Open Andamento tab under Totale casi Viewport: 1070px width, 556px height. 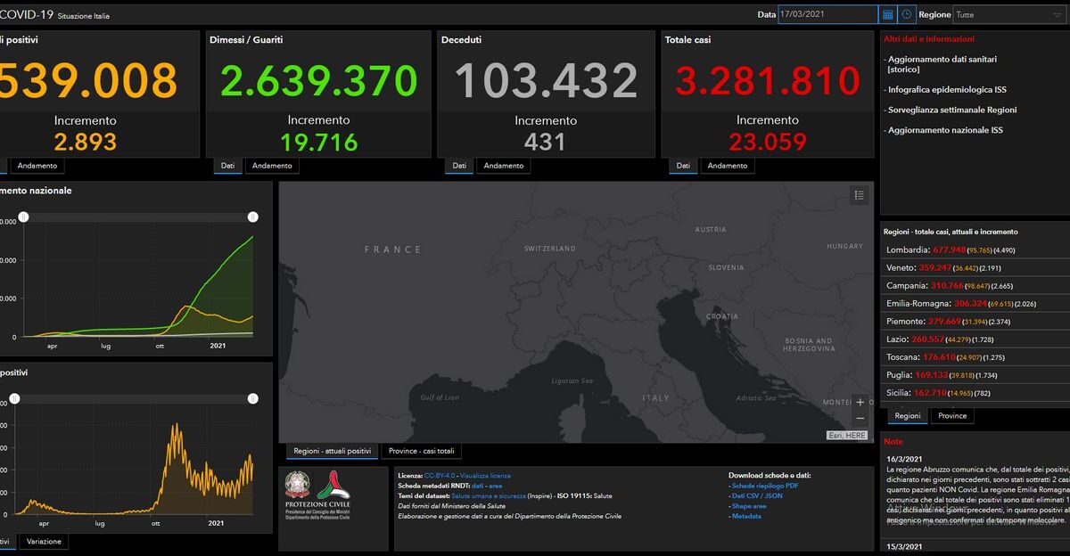tap(728, 166)
